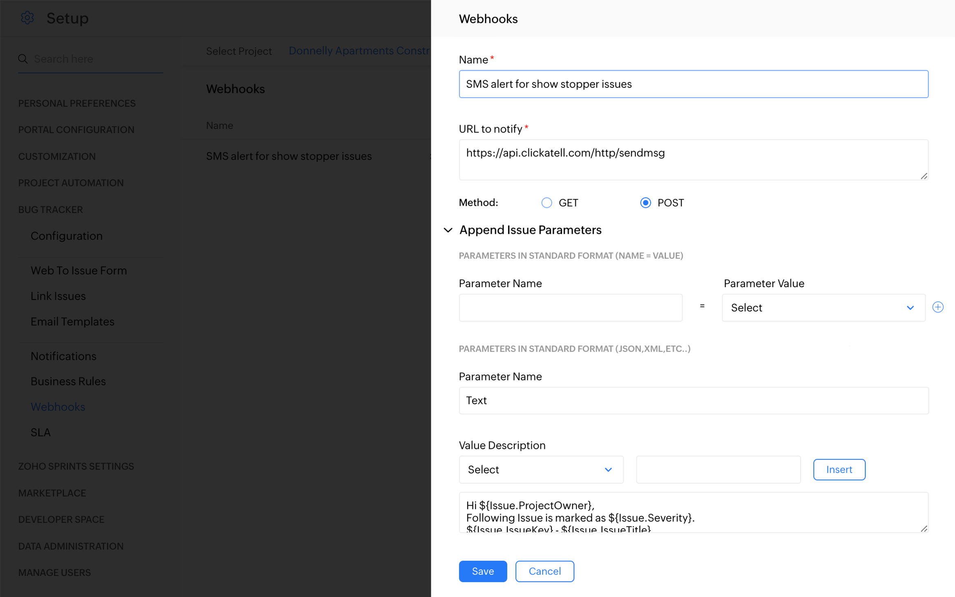The height and width of the screenshot is (597, 955).
Task: Open Email Templates settings page
Action: click(x=72, y=322)
